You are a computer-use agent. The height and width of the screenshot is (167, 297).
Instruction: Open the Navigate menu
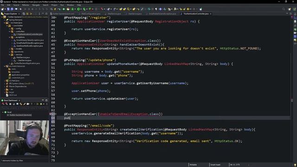(36, 5)
